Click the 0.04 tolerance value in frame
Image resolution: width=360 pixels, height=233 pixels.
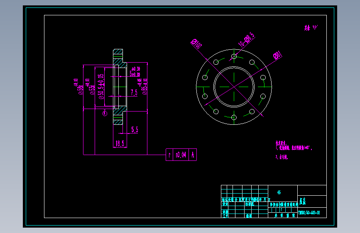click(x=181, y=155)
